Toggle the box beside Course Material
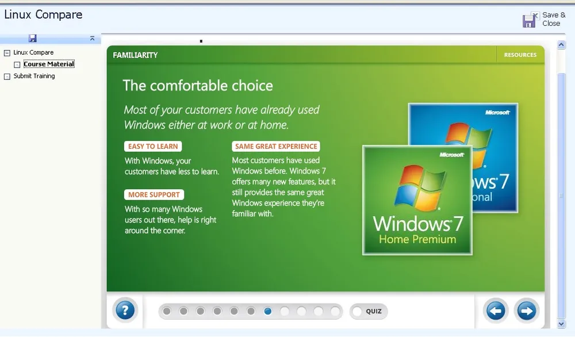The width and height of the screenshot is (575, 337). (17, 65)
